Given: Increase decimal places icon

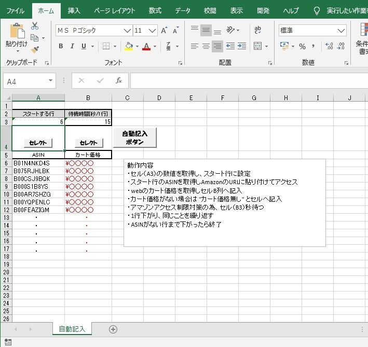Looking at the screenshot, I should [x=329, y=46].
